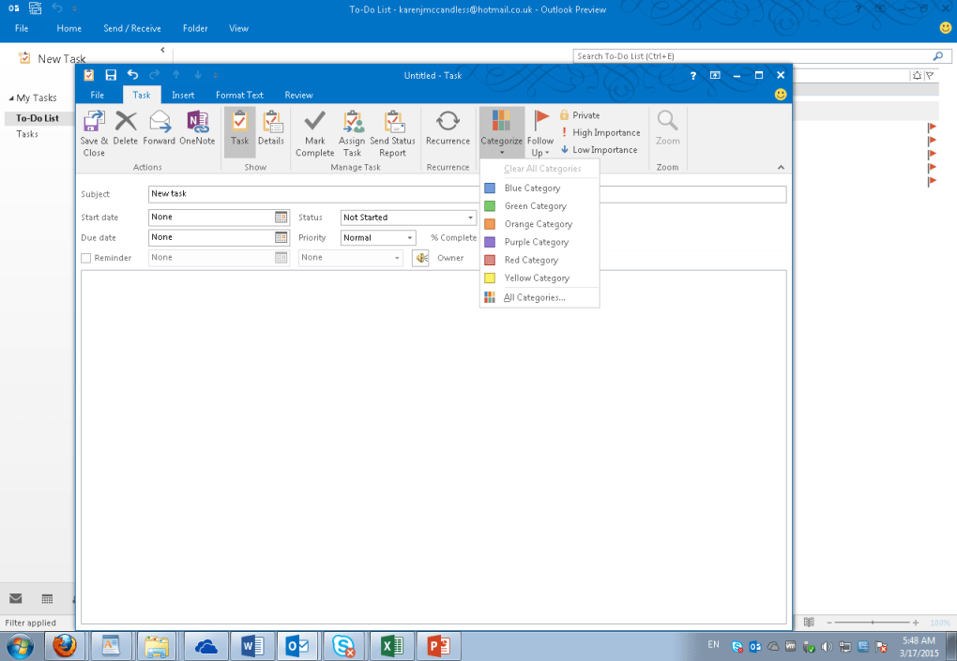Toggle High Importance for the task
Image resolution: width=957 pixels, height=661 pixels.
600,133
